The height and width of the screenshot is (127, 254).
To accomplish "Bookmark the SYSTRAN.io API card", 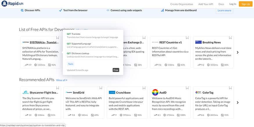I will coord(57,38).
